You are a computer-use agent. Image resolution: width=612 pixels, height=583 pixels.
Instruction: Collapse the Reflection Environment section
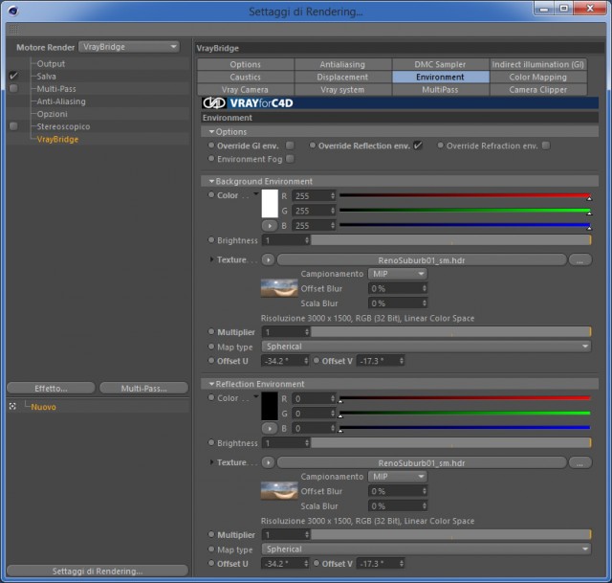(x=211, y=384)
